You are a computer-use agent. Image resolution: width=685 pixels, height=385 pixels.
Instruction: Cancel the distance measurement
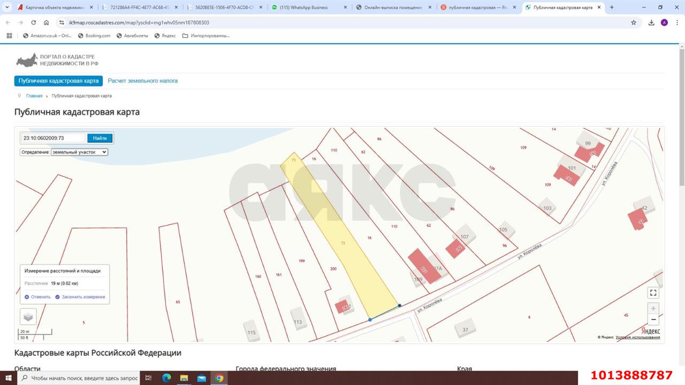click(x=37, y=297)
